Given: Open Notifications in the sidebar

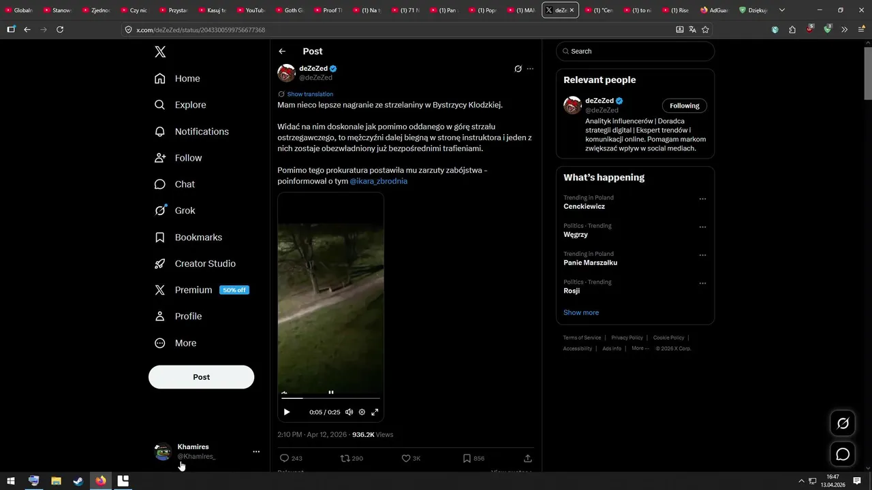Looking at the screenshot, I should pyautogui.click(x=191, y=131).
